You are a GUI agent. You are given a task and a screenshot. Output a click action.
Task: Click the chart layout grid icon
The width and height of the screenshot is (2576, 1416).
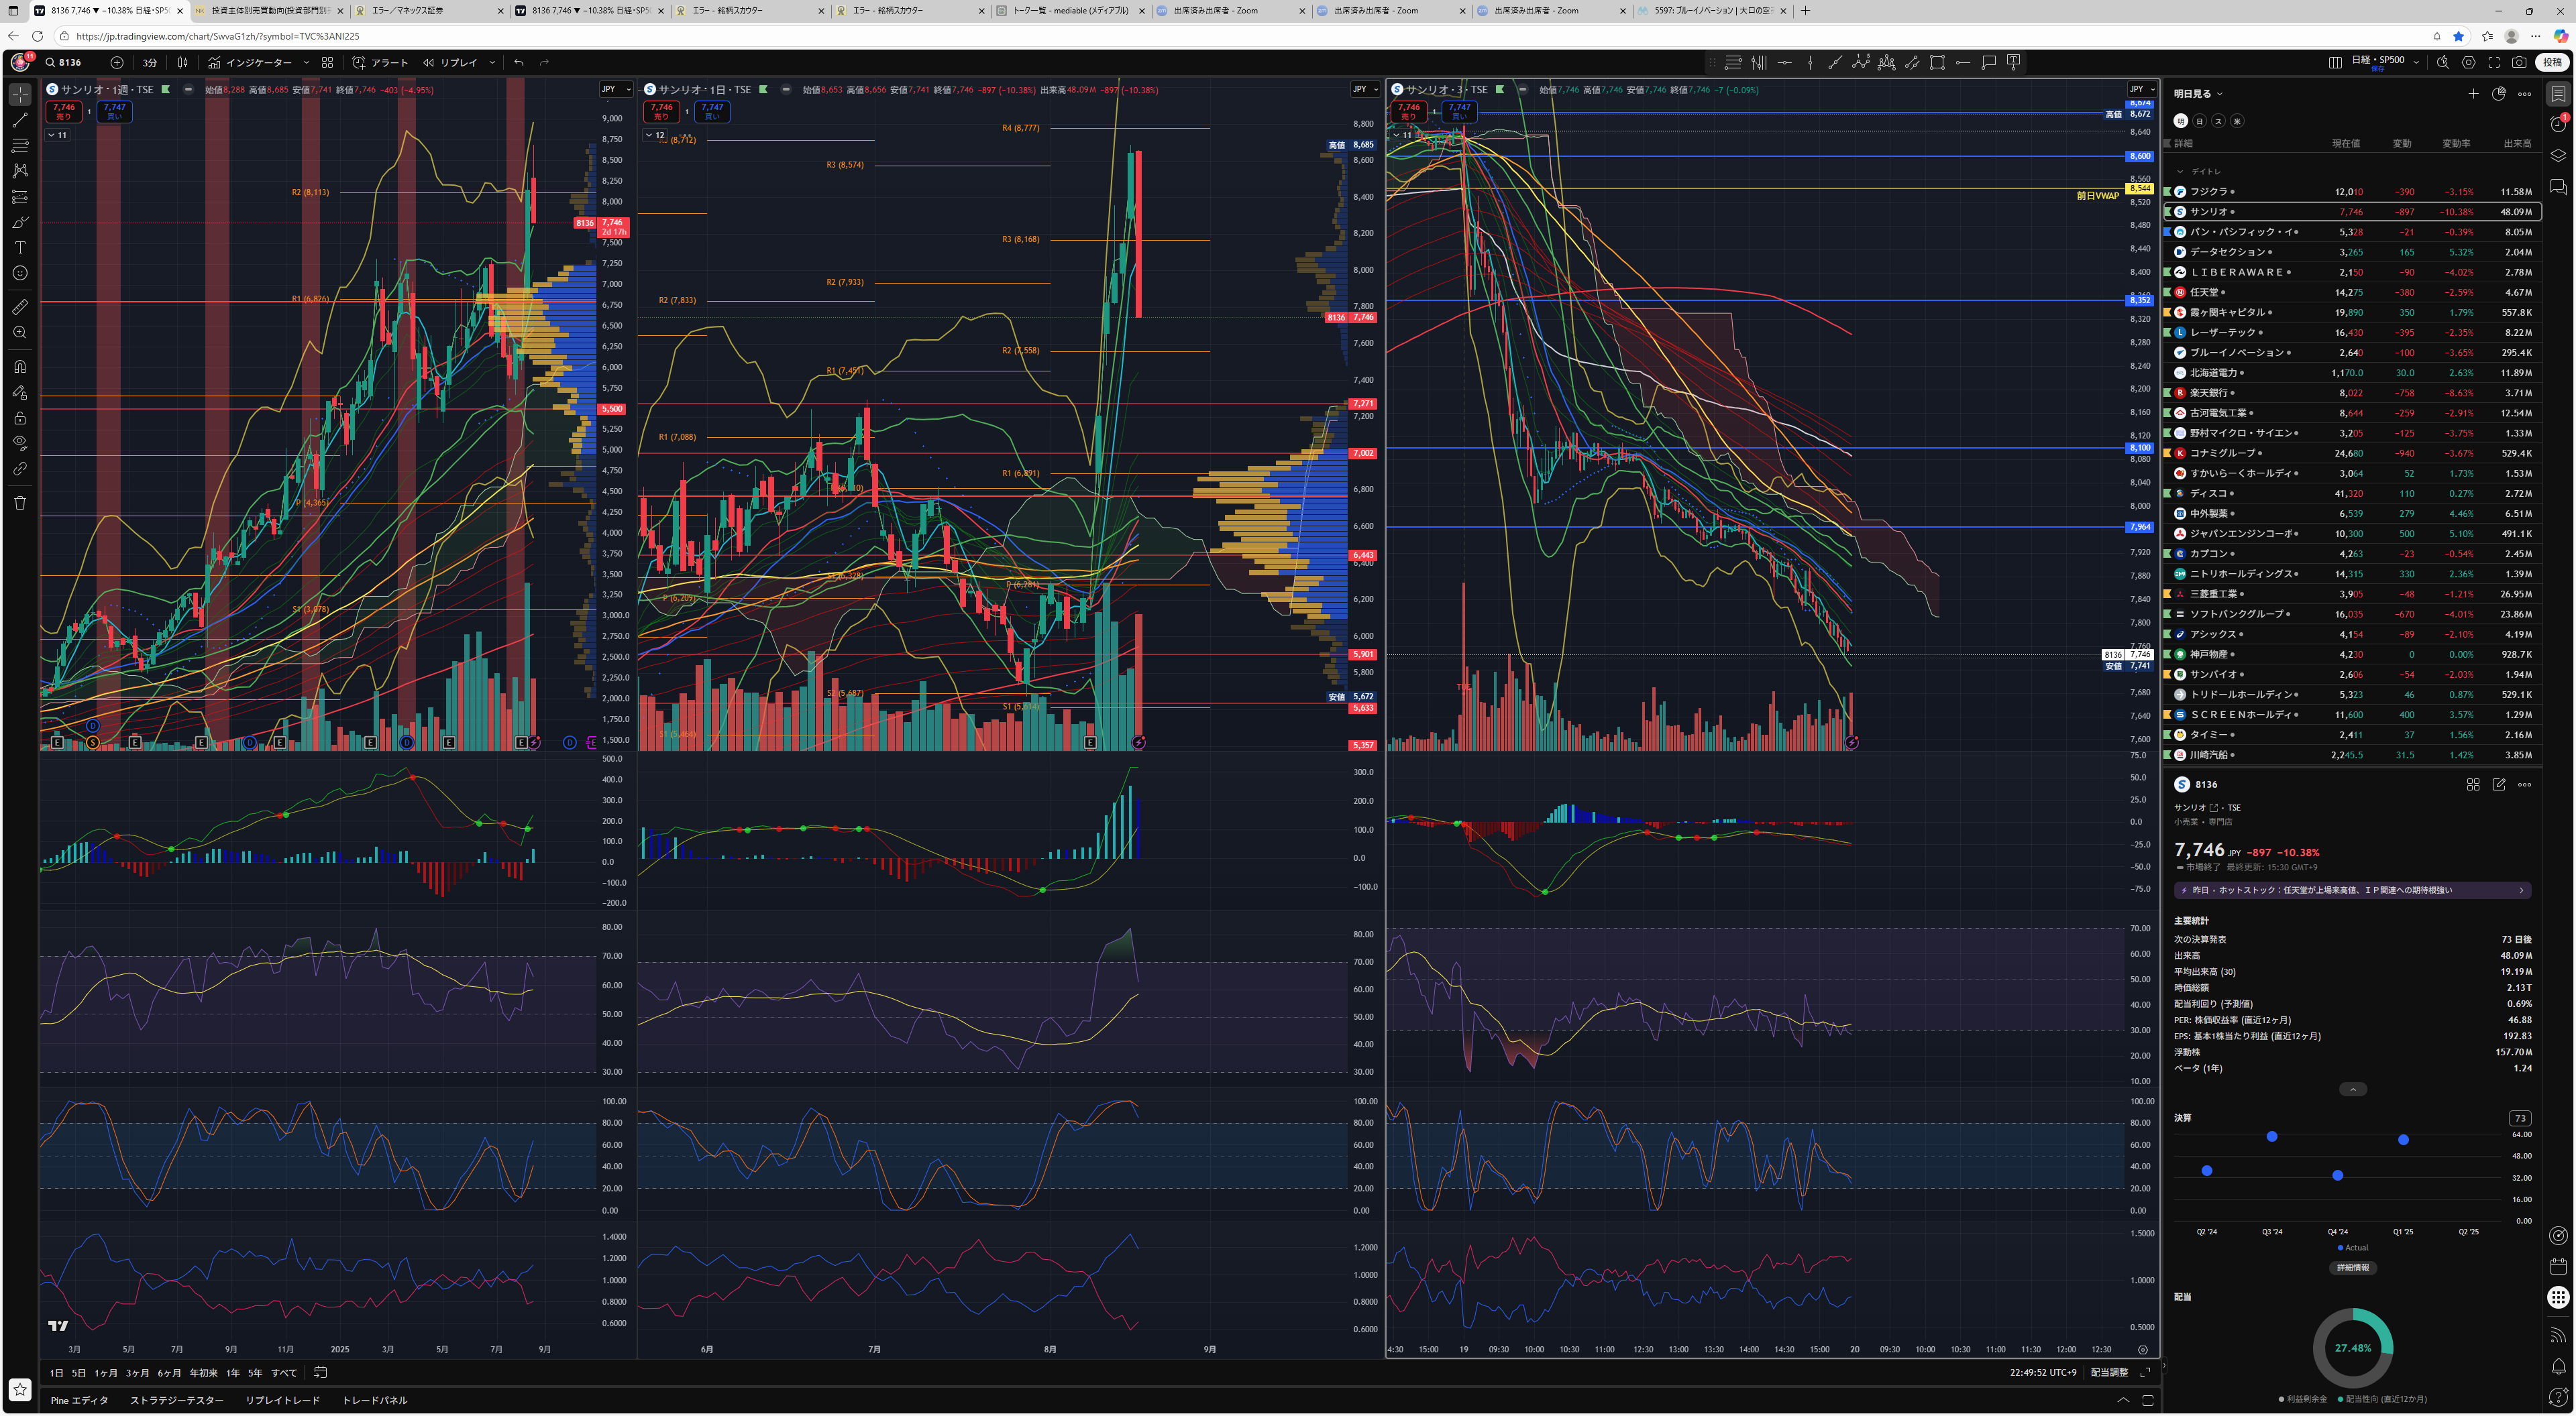pos(327,62)
